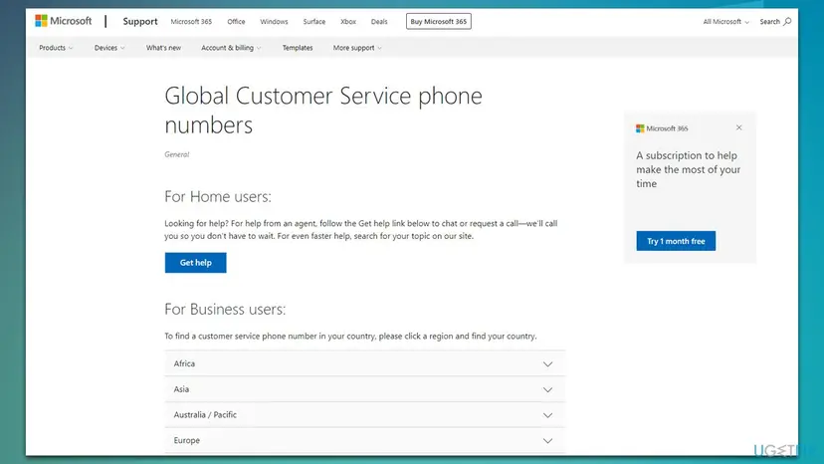This screenshot has height=464, width=824.
Task: Open Surface in top navigation
Action: [x=313, y=22]
